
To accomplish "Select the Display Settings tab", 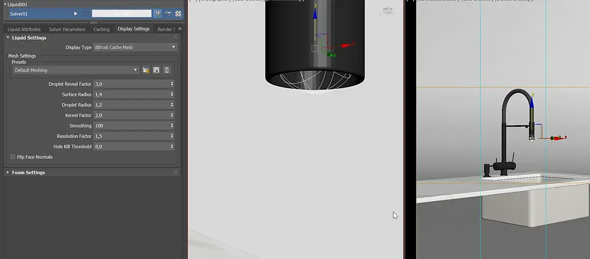I will coord(133,29).
